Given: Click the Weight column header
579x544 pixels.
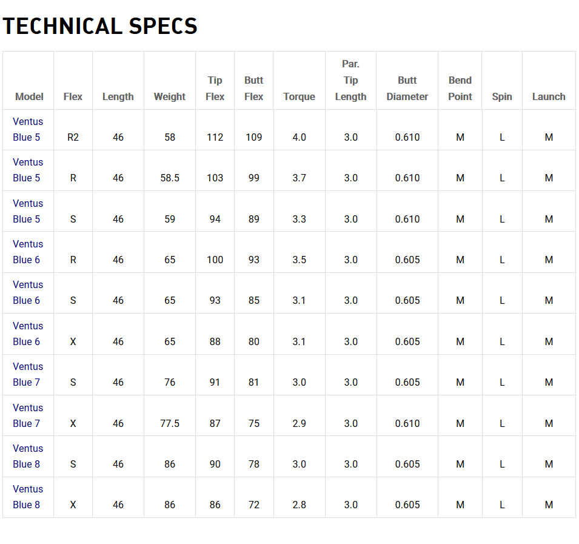Looking at the screenshot, I should (x=169, y=96).
